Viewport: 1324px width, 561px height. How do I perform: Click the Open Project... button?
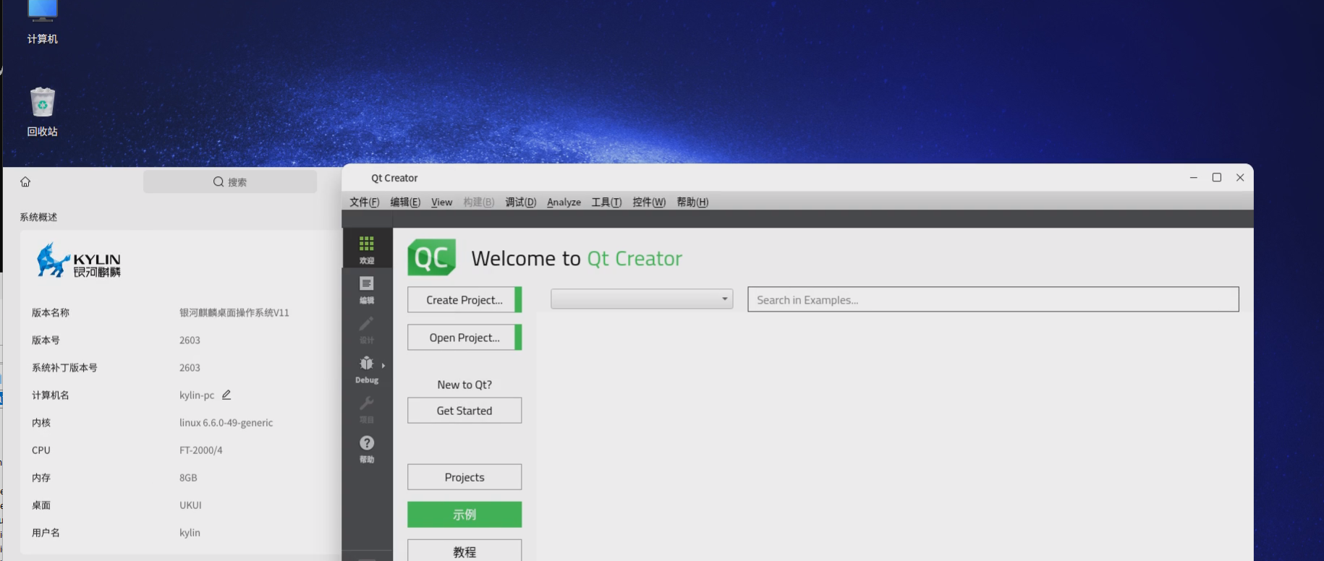[x=464, y=338]
